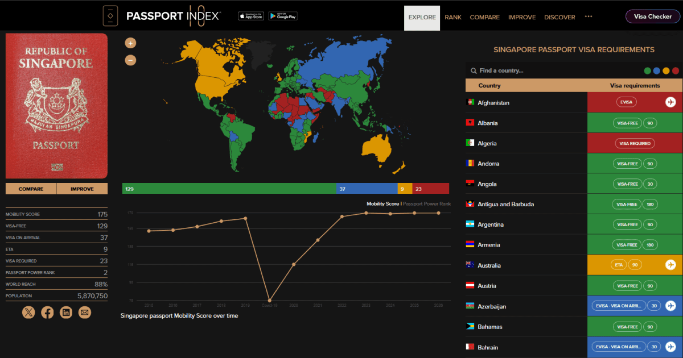
Task: Click the COMPARE button under passport
Action: click(31, 189)
